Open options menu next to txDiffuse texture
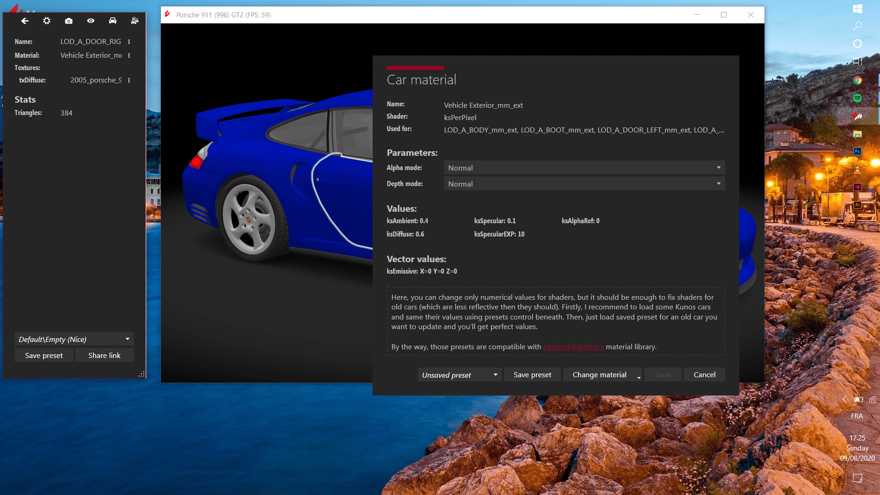This screenshot has height=495, width=880. [129, 80]
